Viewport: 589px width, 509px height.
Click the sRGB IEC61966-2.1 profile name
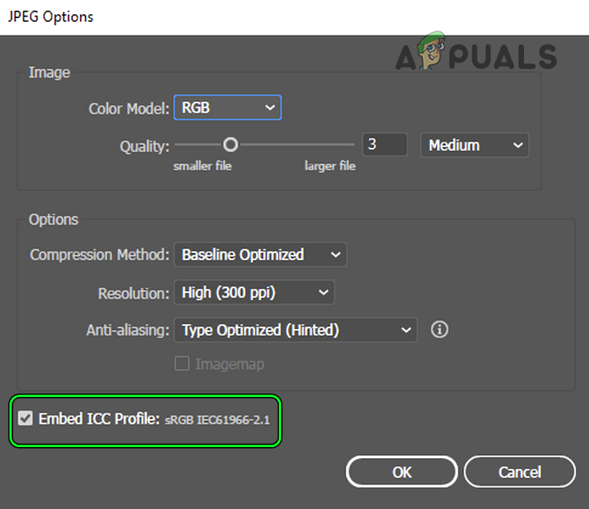click(222, 421)
